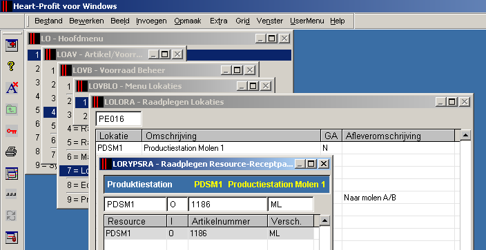Click the Omschrijving column header

tap(231, 136)
